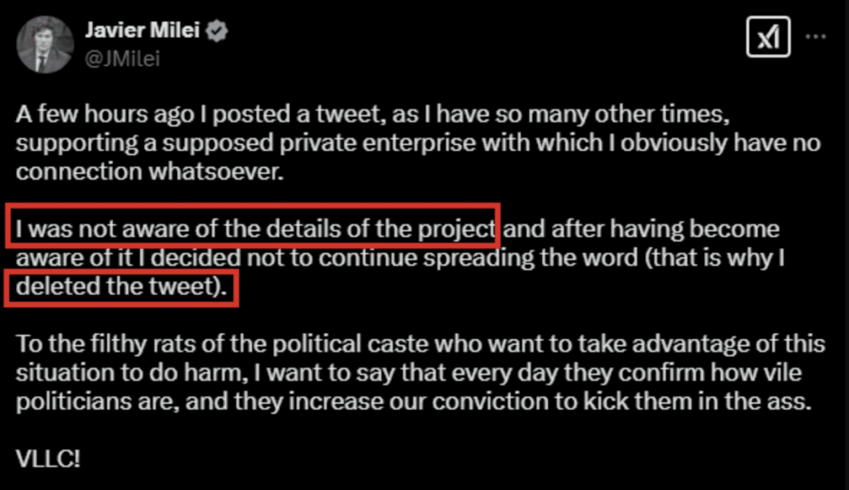The image size is (849, 490).
Task: Click the Javier Milei display name
Action: click(x=145, y=32)
